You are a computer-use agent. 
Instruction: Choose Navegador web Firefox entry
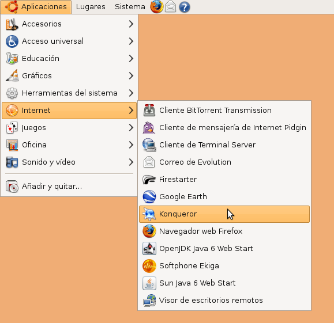224,231
